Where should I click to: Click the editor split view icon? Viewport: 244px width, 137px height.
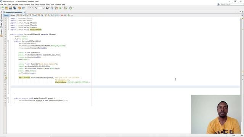tap(242, 15)
